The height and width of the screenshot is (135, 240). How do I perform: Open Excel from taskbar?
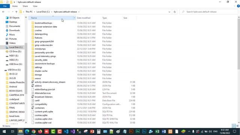coord(157,132)
